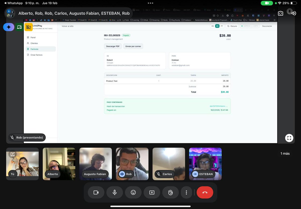Hang up with the red end call button
The height and width of the screenshot is (209, 301).
[205, 192]
